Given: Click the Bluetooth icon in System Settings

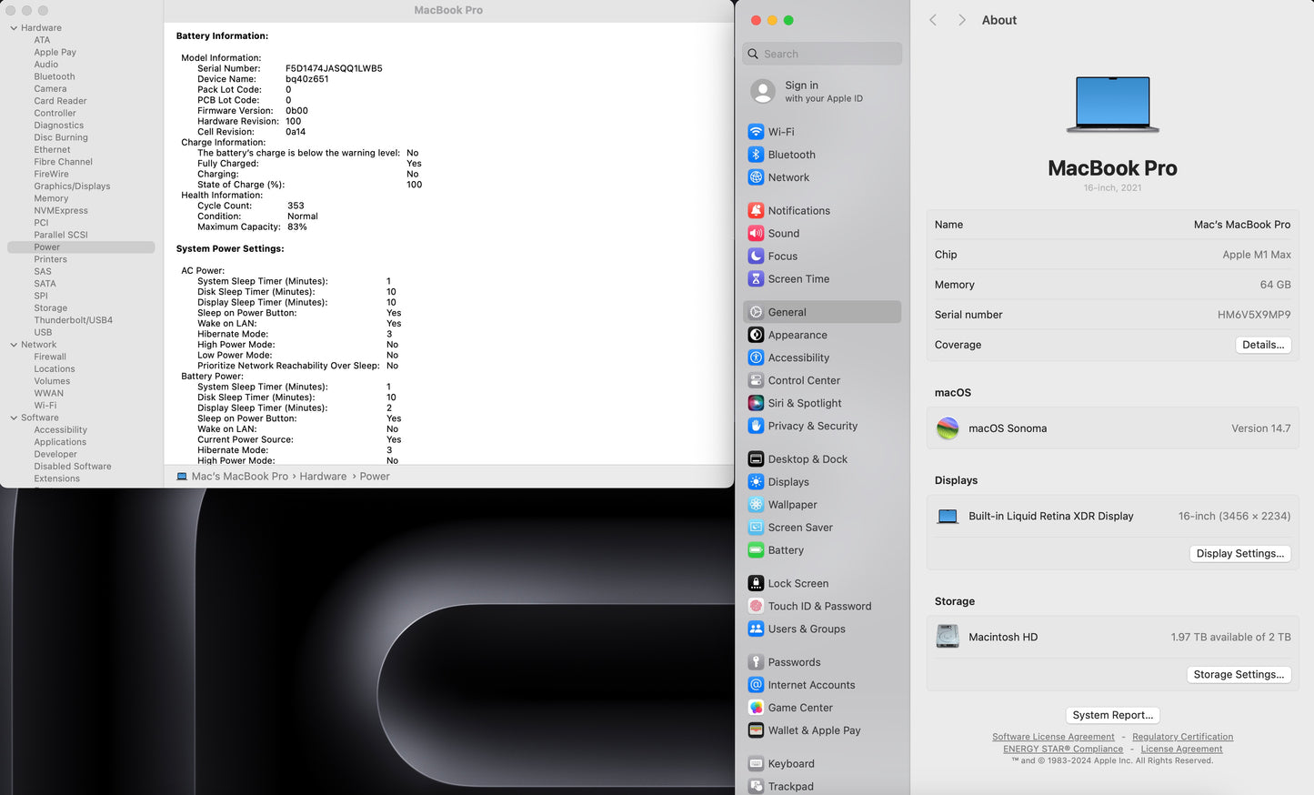Looking at the screenshot, I should [756, 155].
